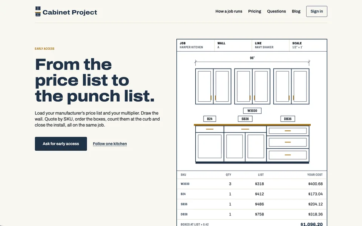Click the B24 label tag in drawing
This screenshot has width=362, height=226.
click(x=210, y=119)
